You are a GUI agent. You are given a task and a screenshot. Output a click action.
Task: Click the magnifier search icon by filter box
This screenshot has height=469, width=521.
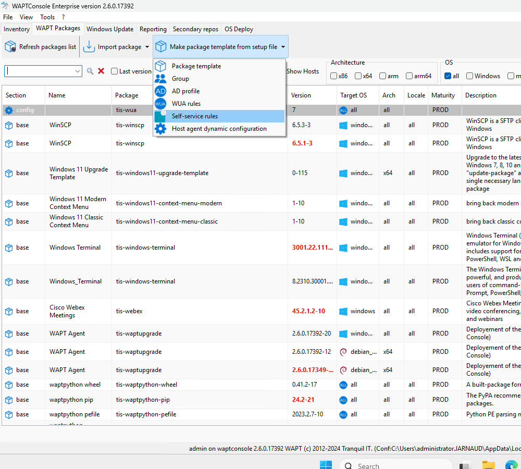point(90,71)
